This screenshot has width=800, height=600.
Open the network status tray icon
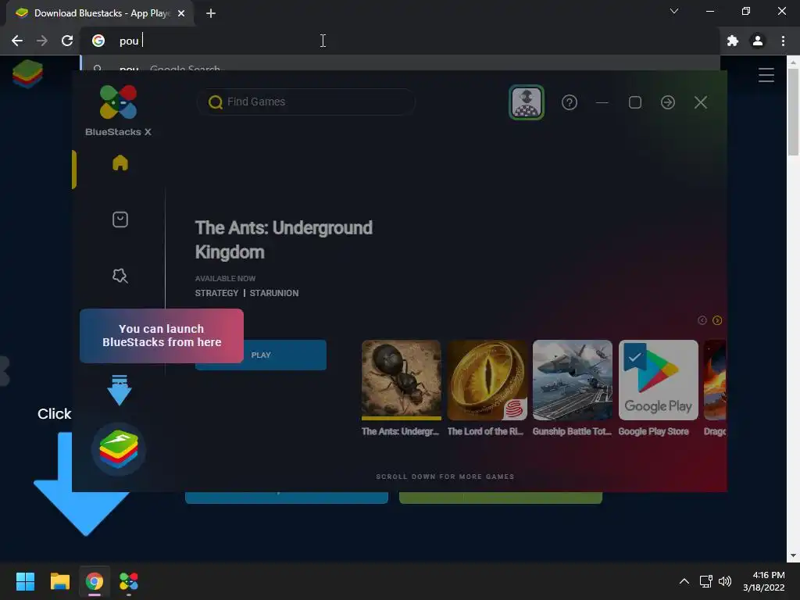(x=705, y=581)
